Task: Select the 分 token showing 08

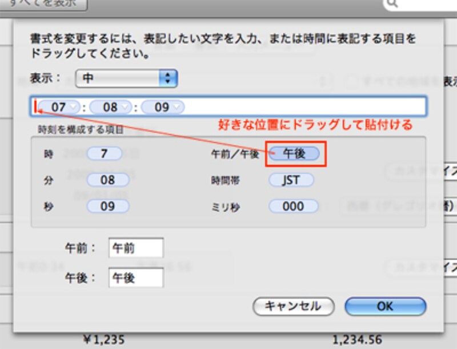Action: 108,180
